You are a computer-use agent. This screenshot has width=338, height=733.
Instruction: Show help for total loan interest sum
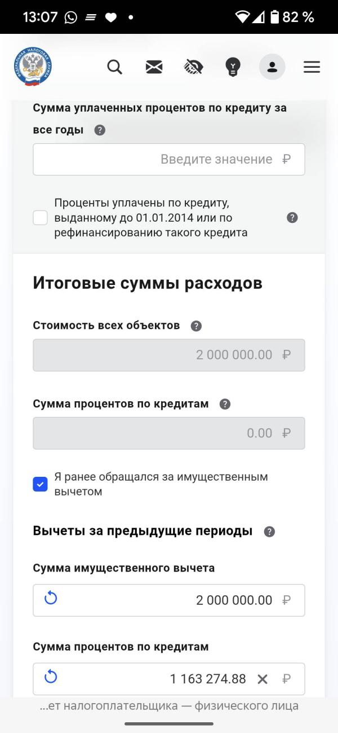[225, 404]
